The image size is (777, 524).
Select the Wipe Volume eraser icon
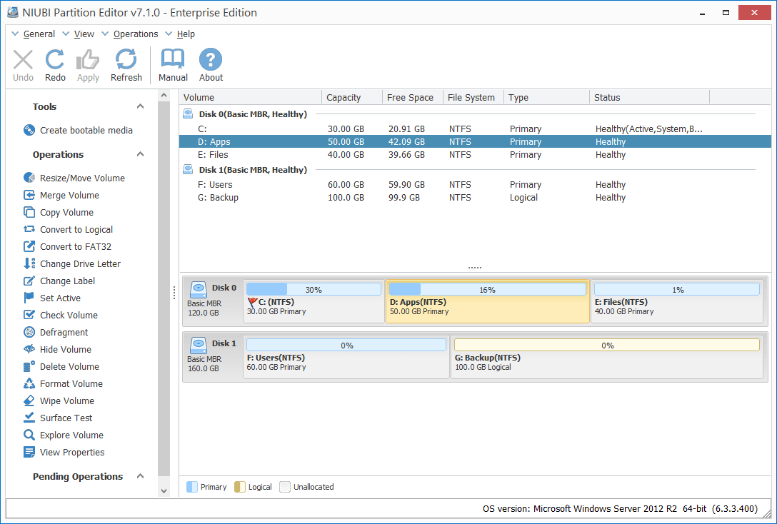(x=29, y=400)
